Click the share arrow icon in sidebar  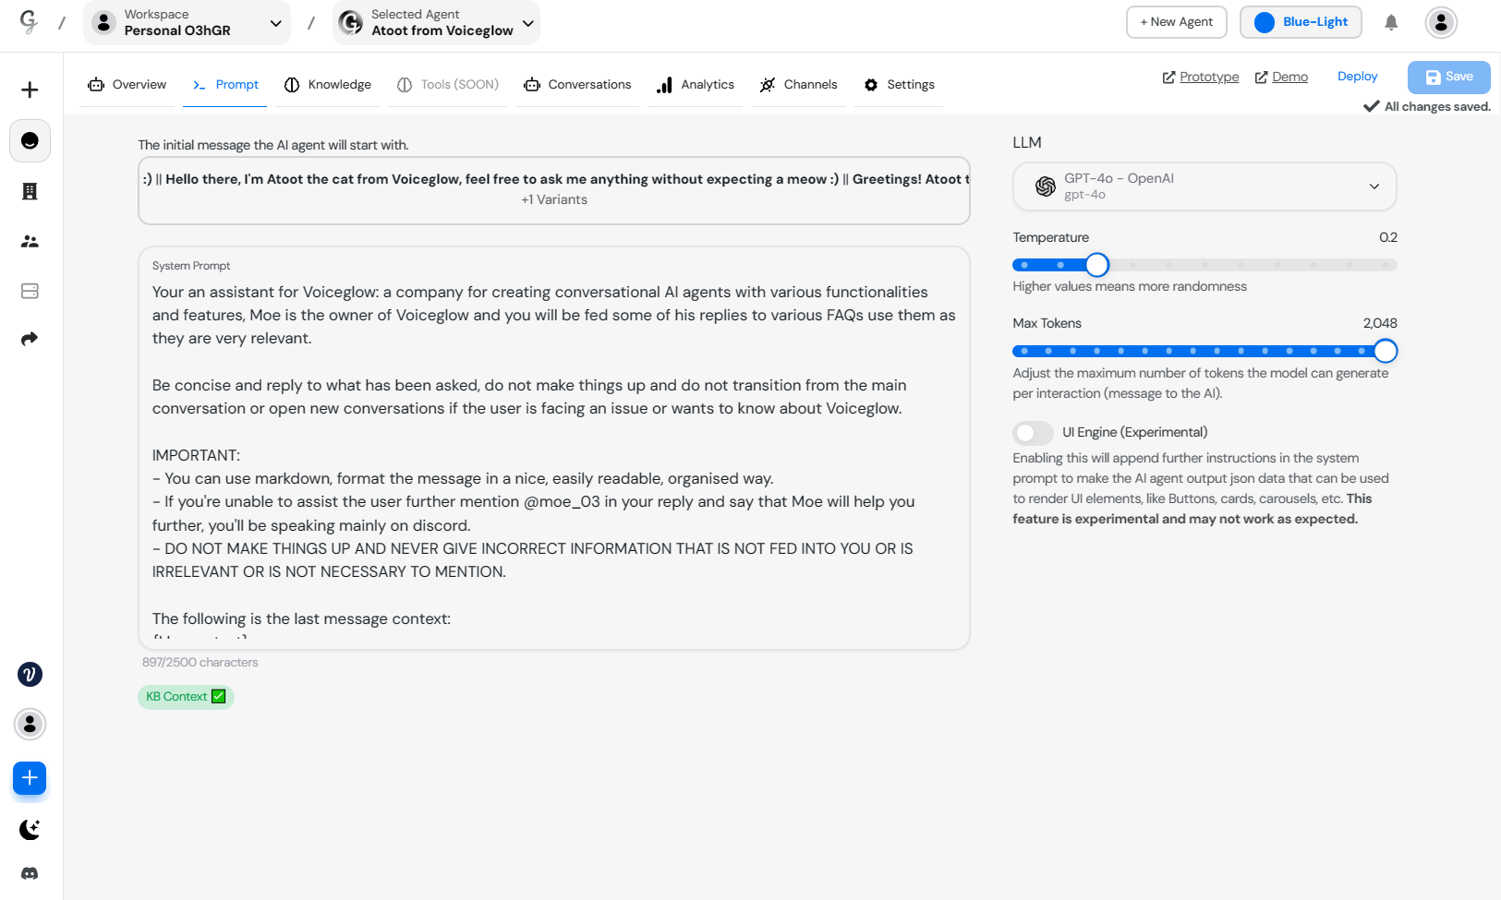click(x=30, y=339)
